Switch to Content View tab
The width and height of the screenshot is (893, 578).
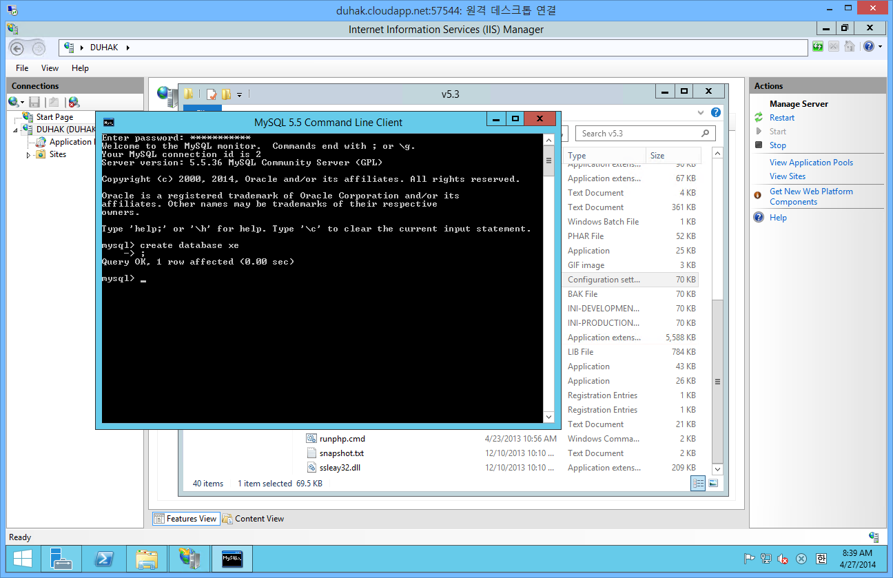pos(252,519)
